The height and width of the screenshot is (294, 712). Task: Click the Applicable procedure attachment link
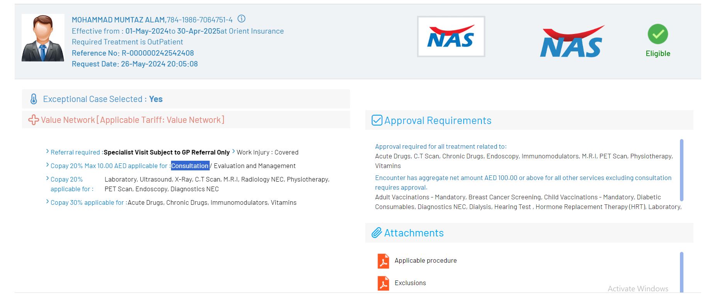tap(426, 260)
